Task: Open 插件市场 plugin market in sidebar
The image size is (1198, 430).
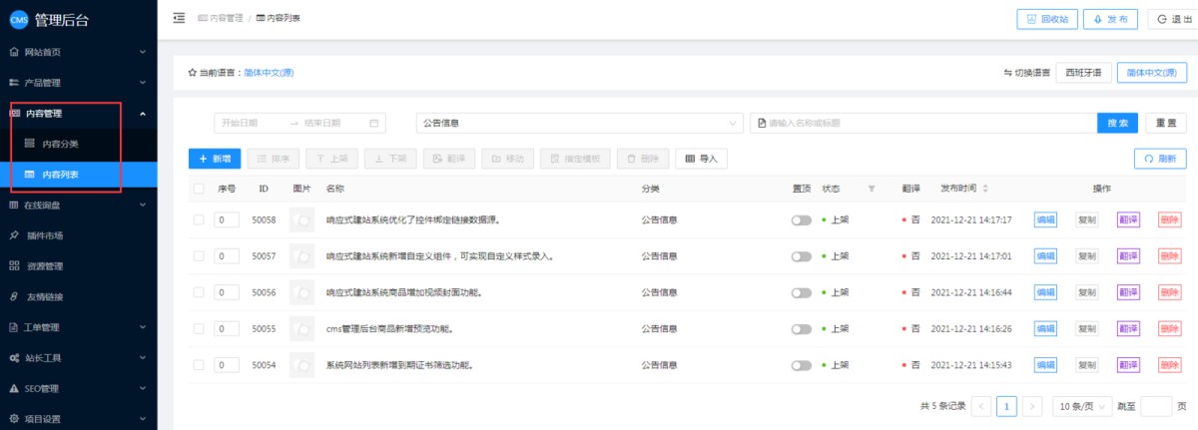Action: click(x=44, y=236)
